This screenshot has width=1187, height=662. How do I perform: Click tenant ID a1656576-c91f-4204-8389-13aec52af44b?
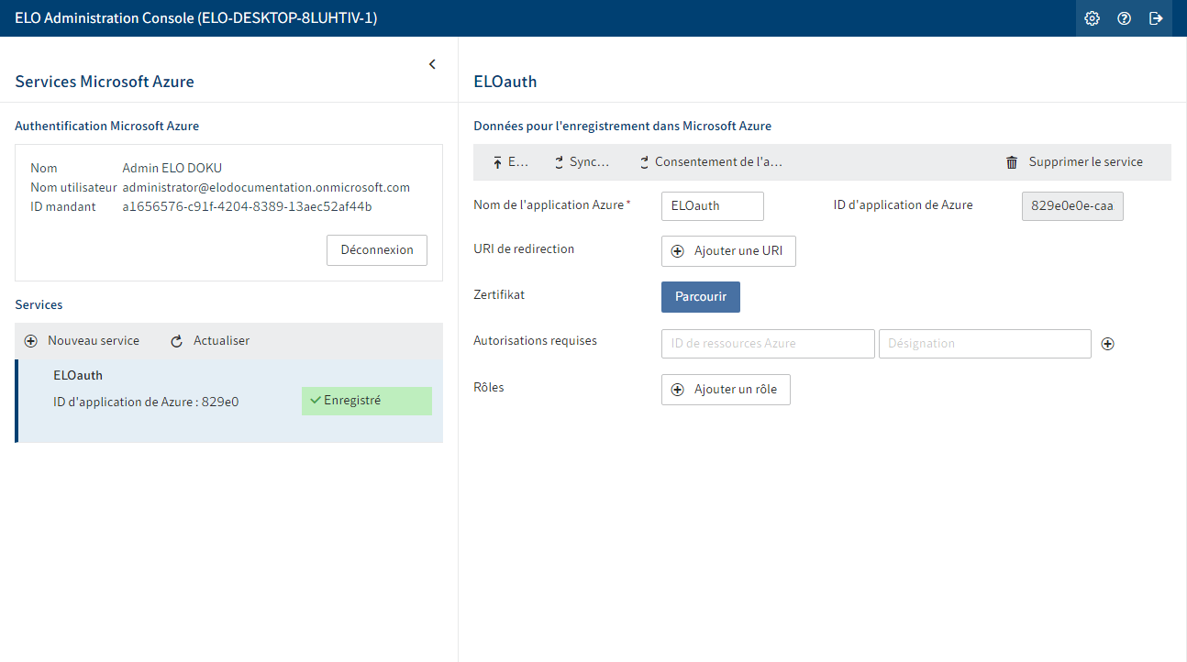248,206
